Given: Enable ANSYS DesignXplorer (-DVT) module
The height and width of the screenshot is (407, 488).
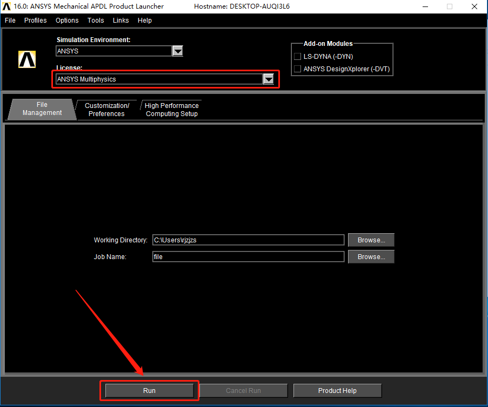Looking at the screenshot, I should click(298, 69).
